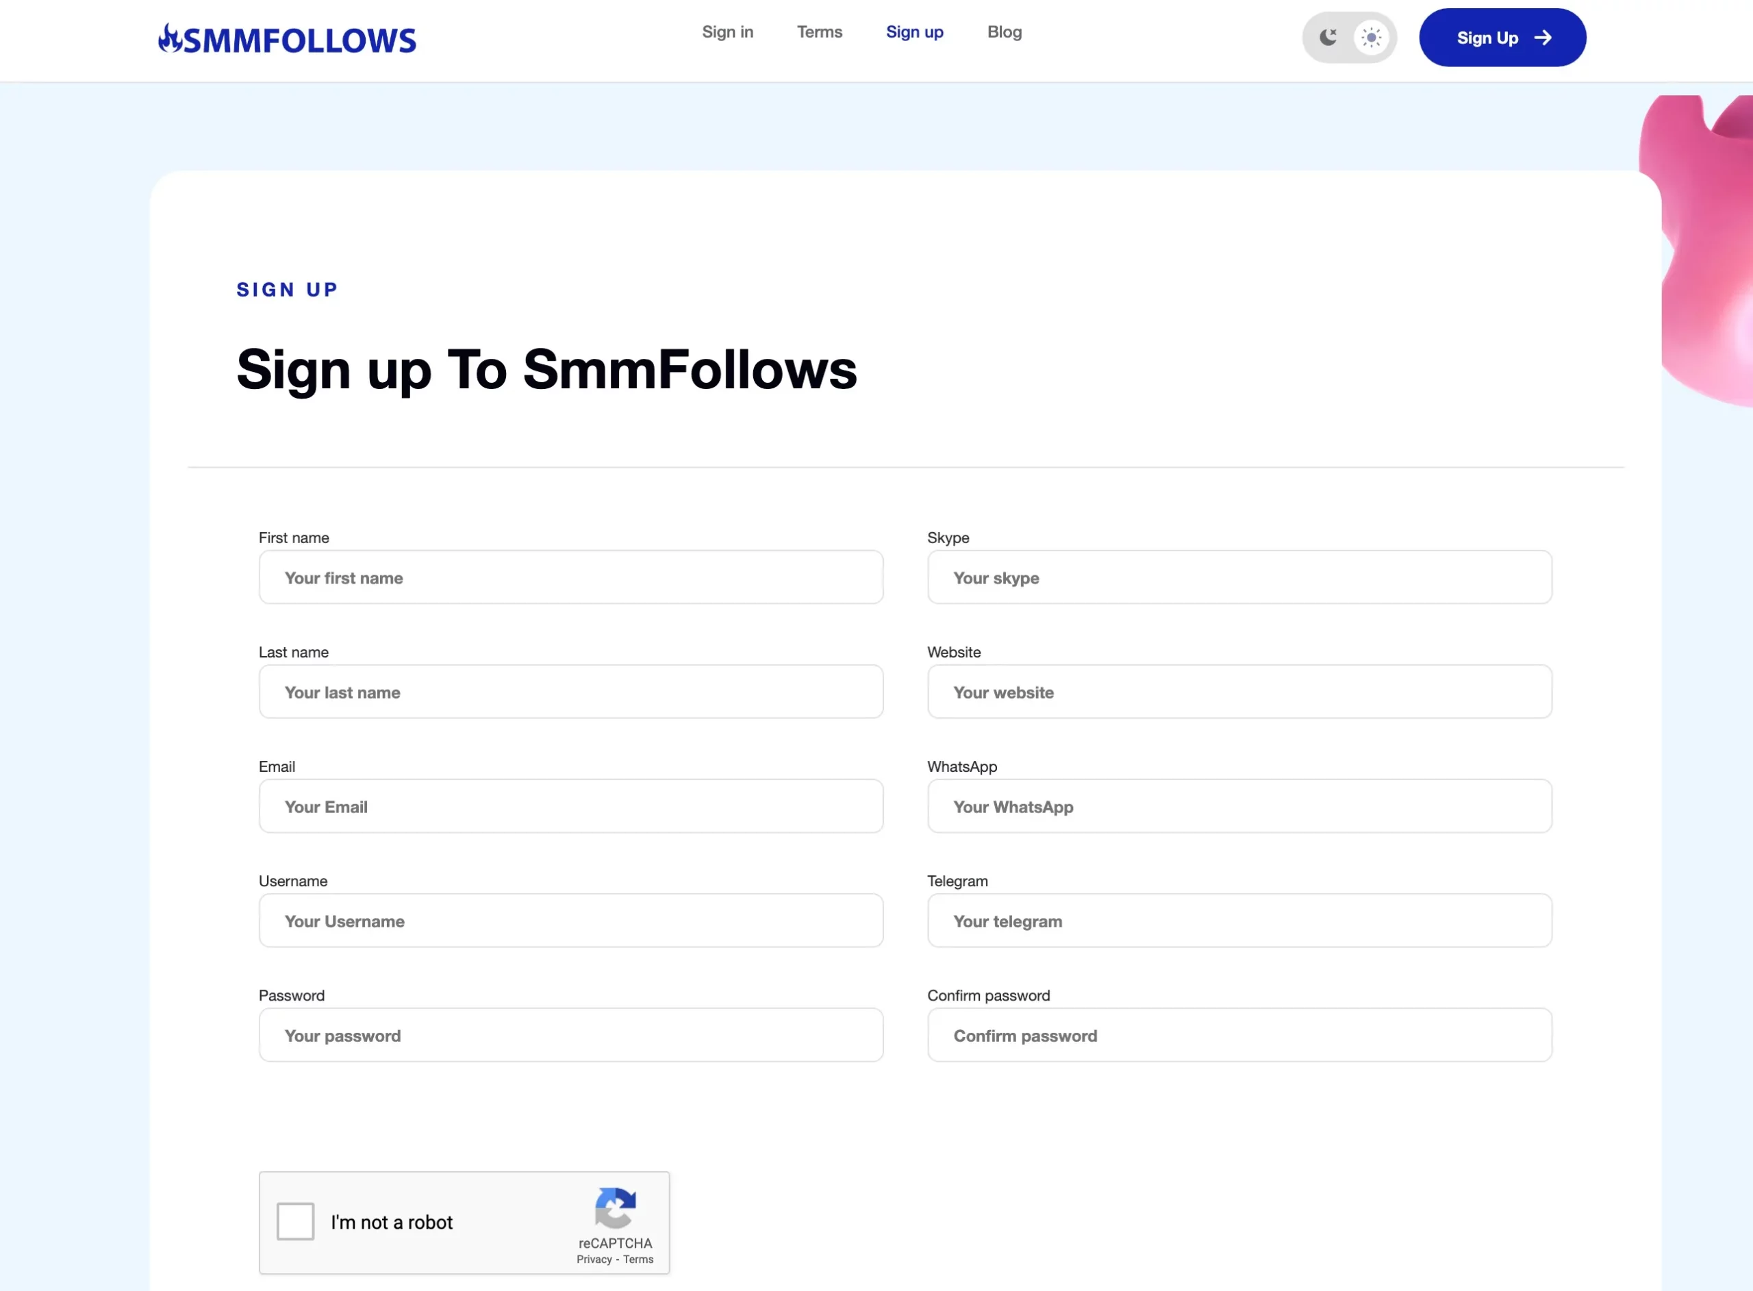Click the Terms menu item

[x=817, y=32]
